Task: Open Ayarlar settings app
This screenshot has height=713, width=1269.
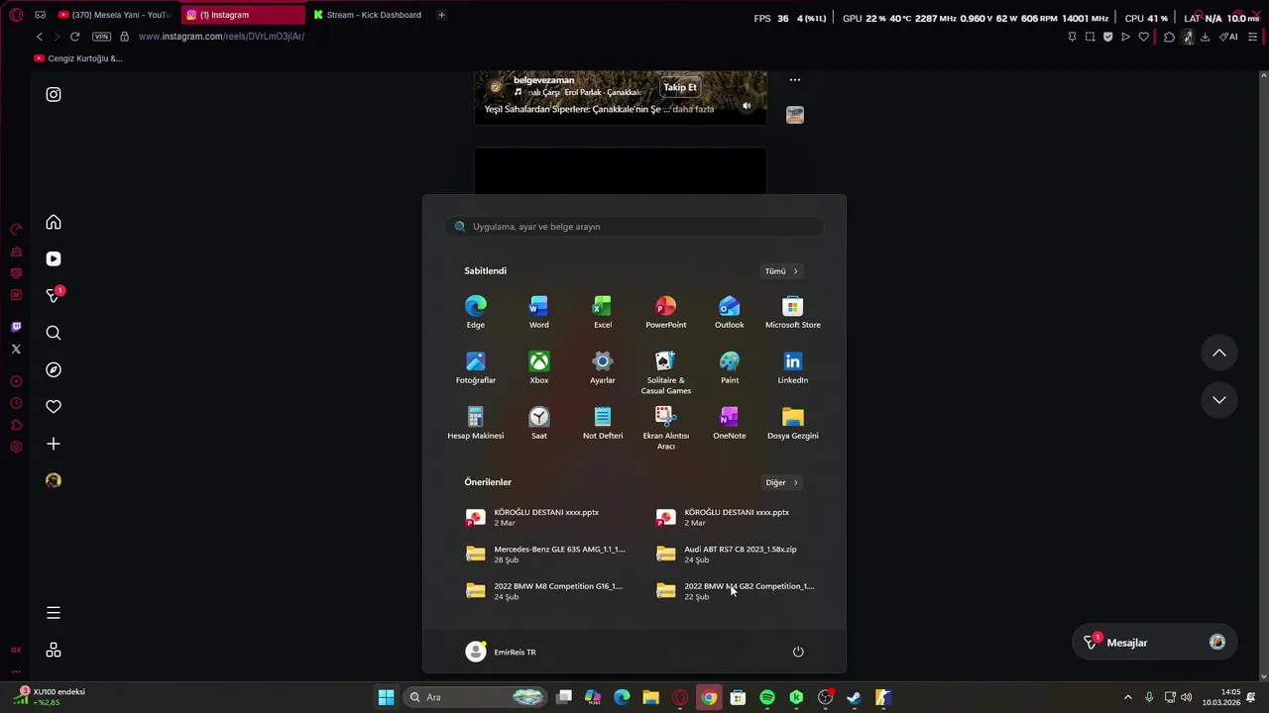Action: coord(603,367)
